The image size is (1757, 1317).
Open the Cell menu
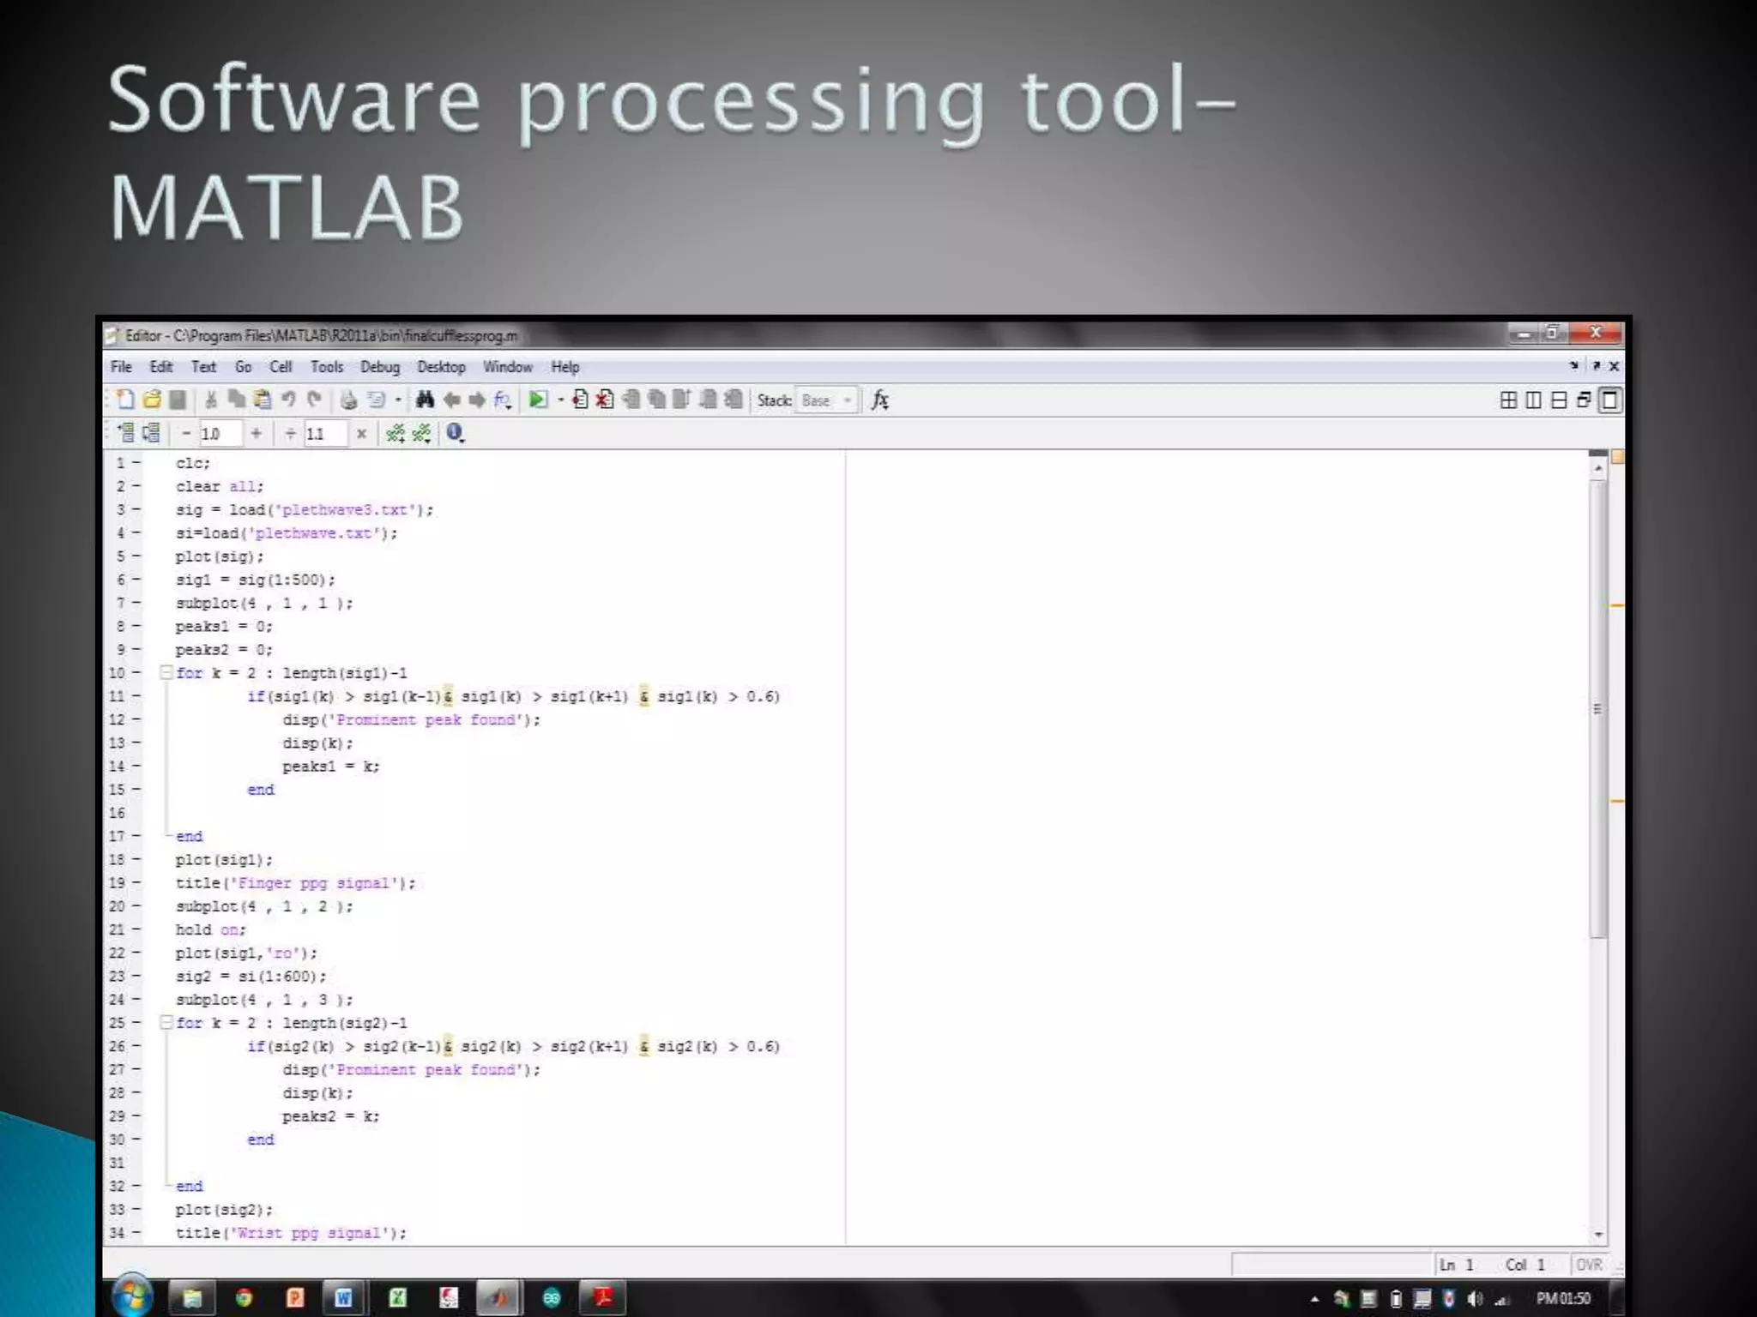(281, 367)
